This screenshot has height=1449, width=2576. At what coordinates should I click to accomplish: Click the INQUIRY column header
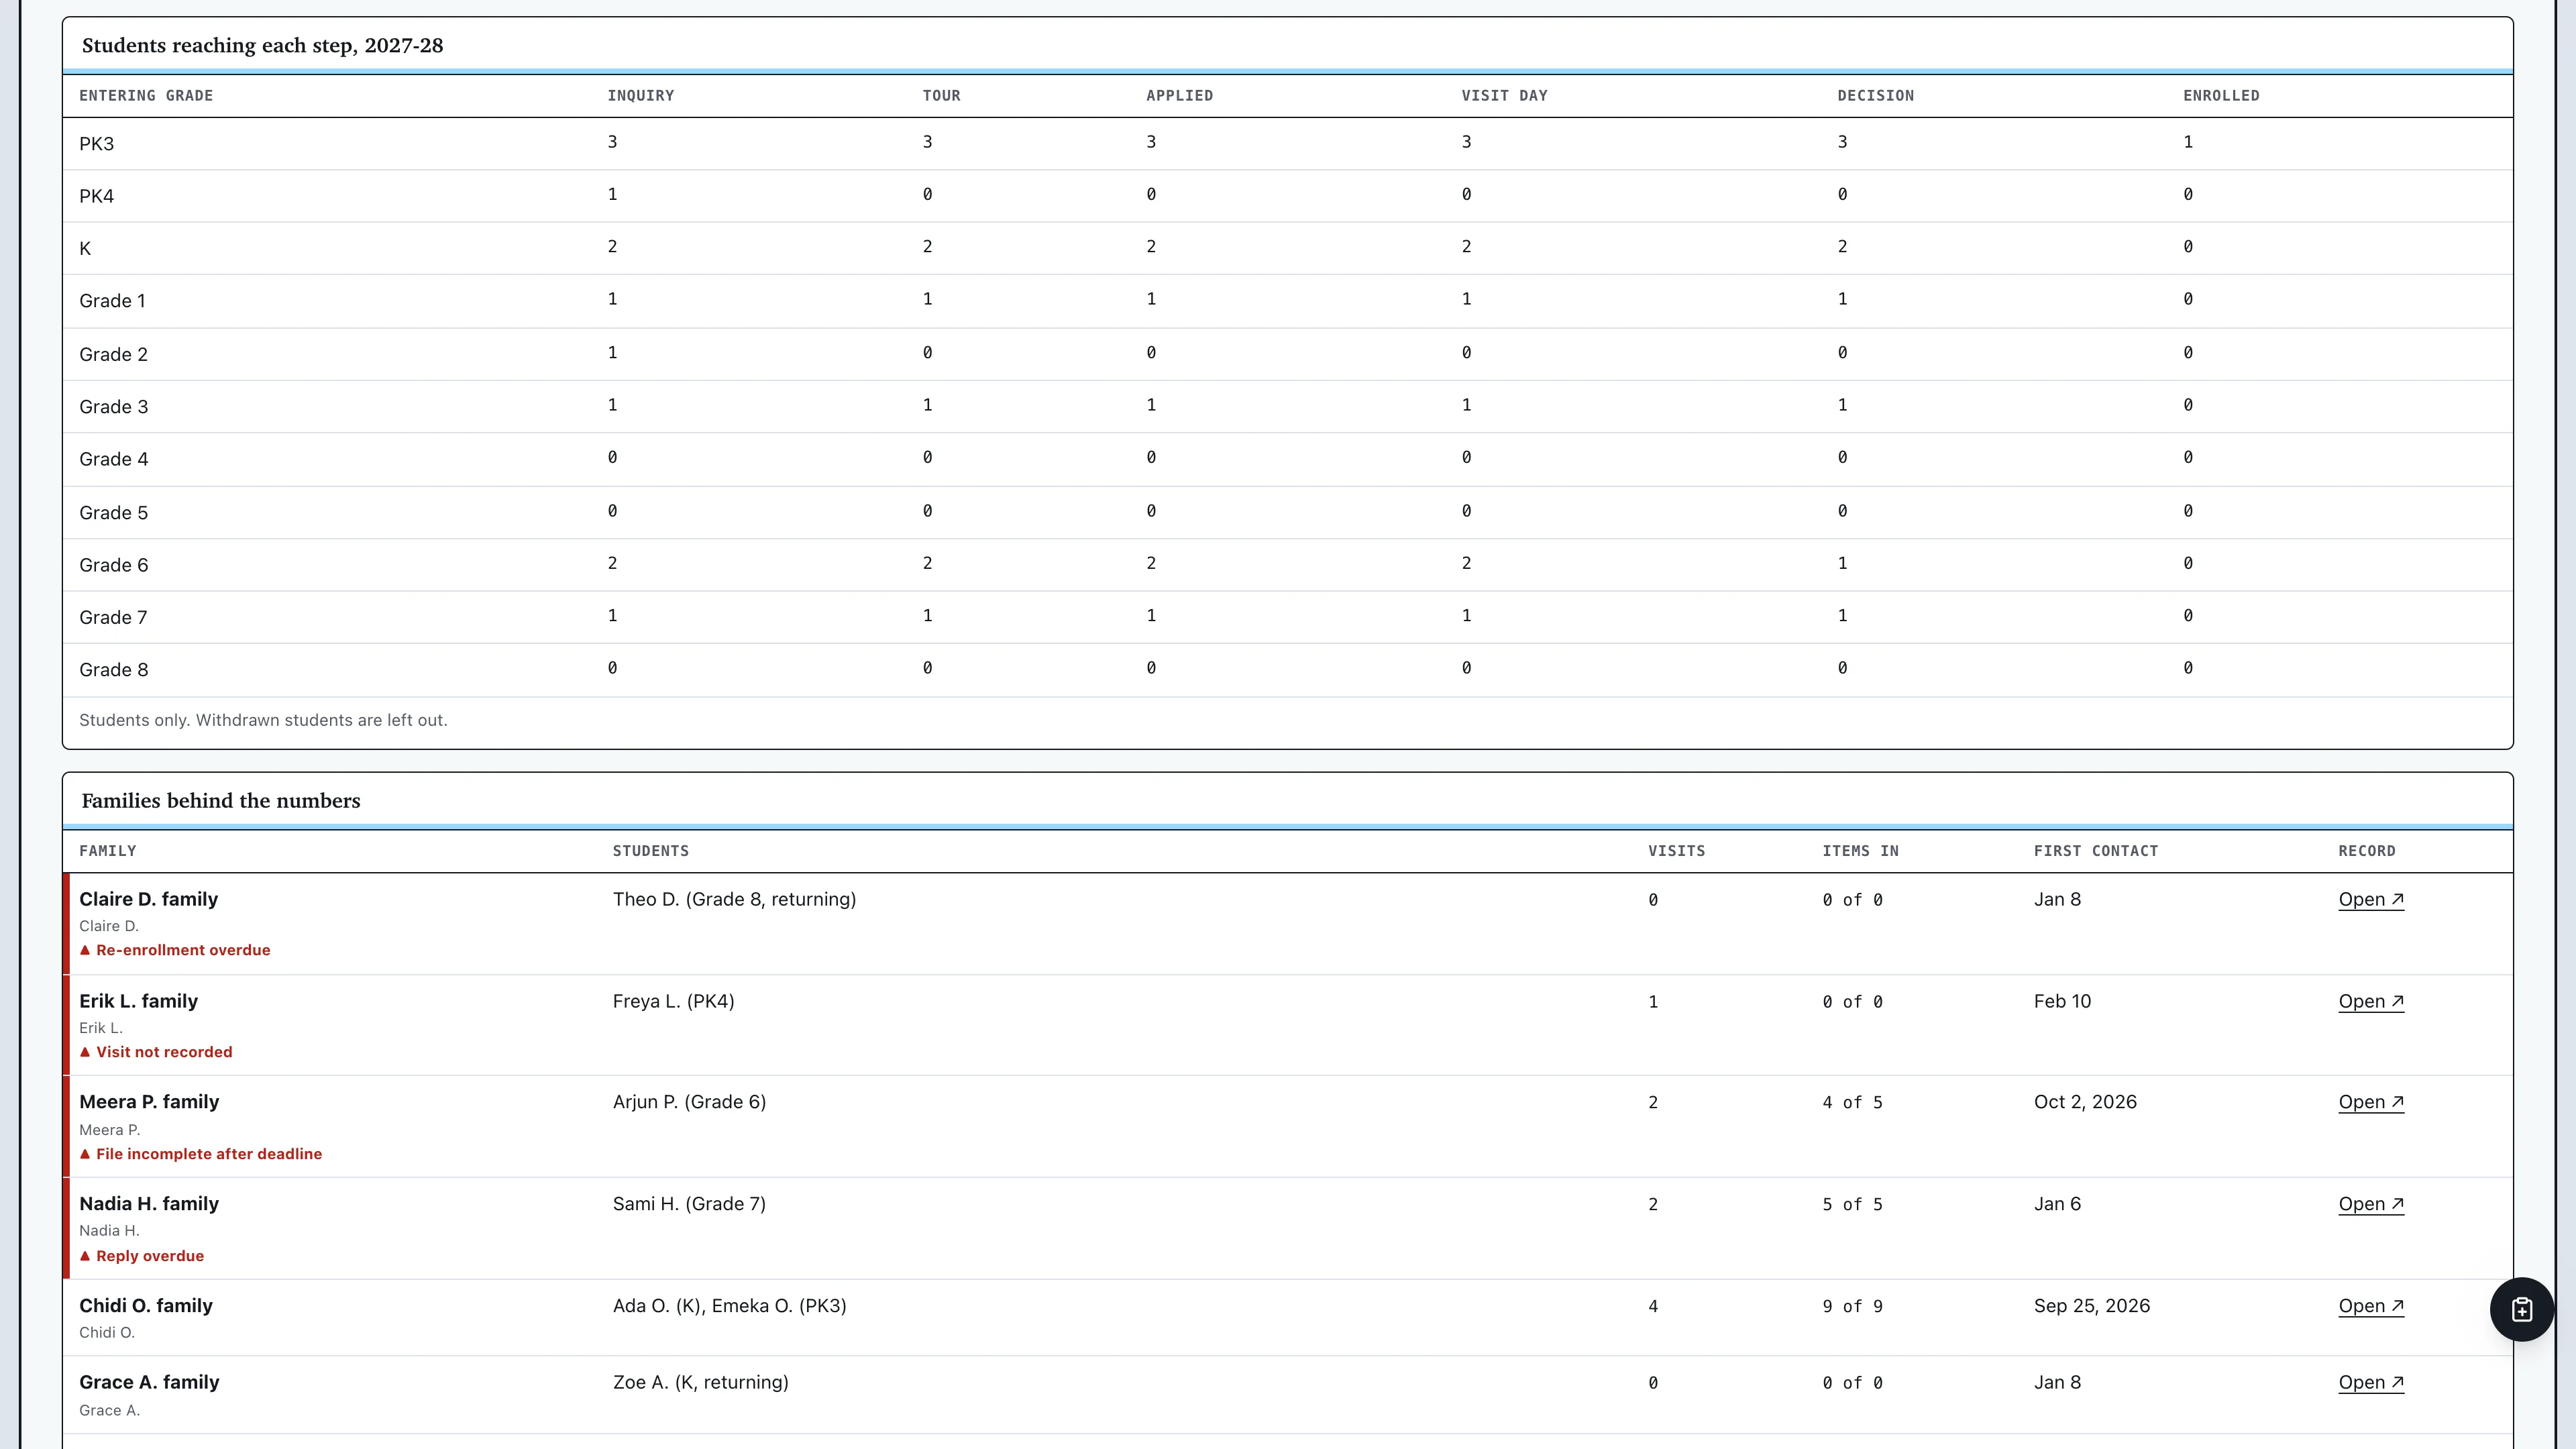641,96
